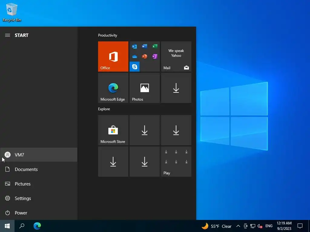Open the Microsoft Store tile
310x232 pixels.
click(x=113, y=130)
